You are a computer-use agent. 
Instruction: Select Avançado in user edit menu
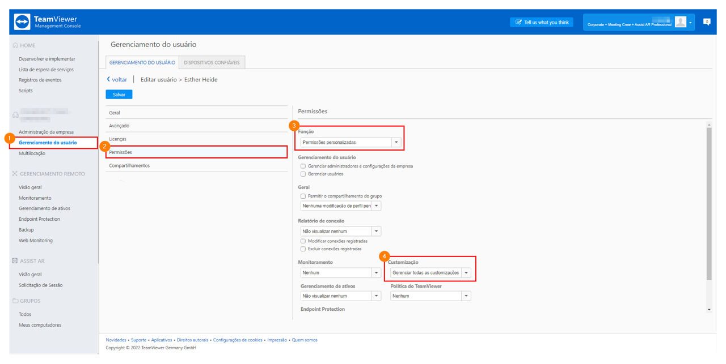pyautogui.click(x=197, y=126)
